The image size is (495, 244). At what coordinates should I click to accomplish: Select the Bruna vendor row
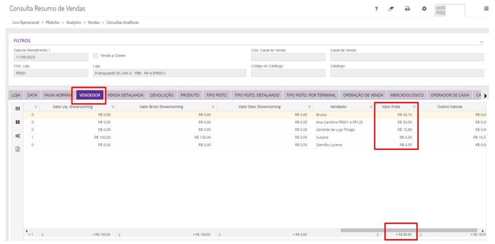pos(254,115)
